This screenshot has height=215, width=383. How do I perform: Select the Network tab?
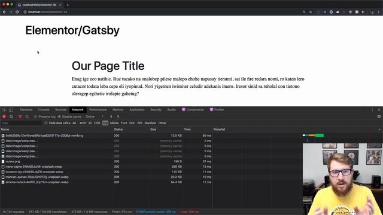coord(78,110)
